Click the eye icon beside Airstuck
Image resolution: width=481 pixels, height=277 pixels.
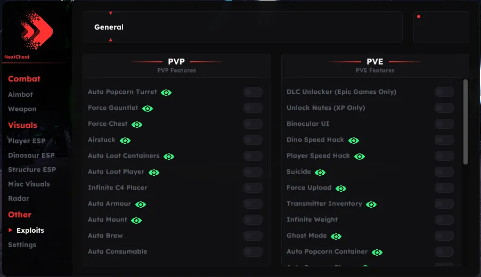[125, 140]
